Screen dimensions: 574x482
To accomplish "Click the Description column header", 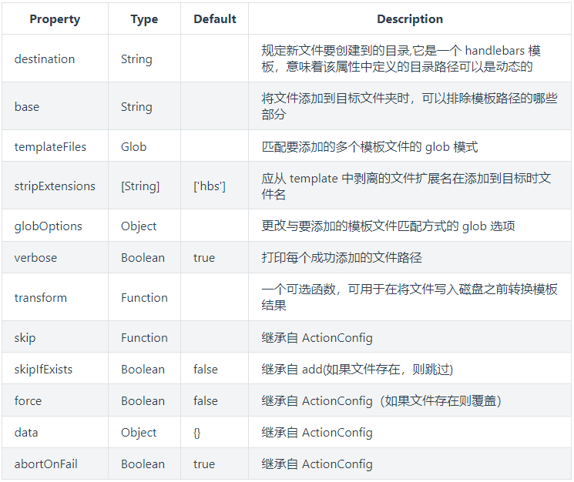I will click(x=410, y=19).
